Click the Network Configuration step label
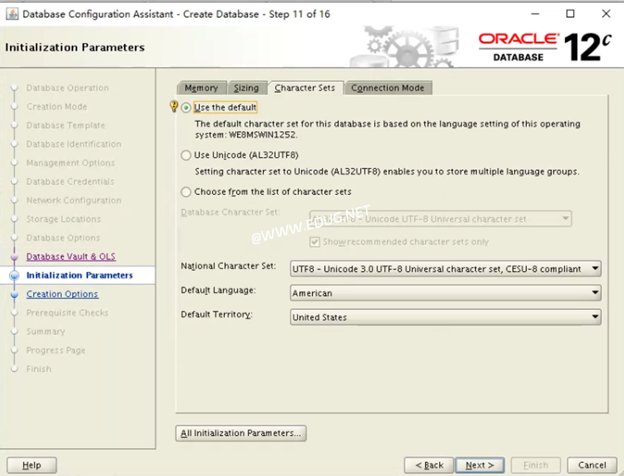The image size is (624, 476). coord(74,200)
